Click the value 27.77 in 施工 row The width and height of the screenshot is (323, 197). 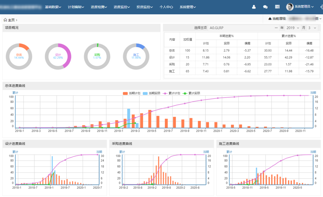click(268, 71)
